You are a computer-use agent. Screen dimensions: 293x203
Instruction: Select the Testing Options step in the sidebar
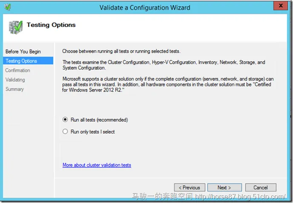(x=21, y=61)
